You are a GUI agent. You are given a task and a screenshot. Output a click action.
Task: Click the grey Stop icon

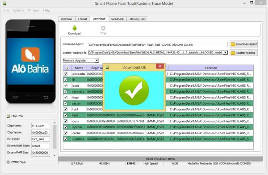103,28
